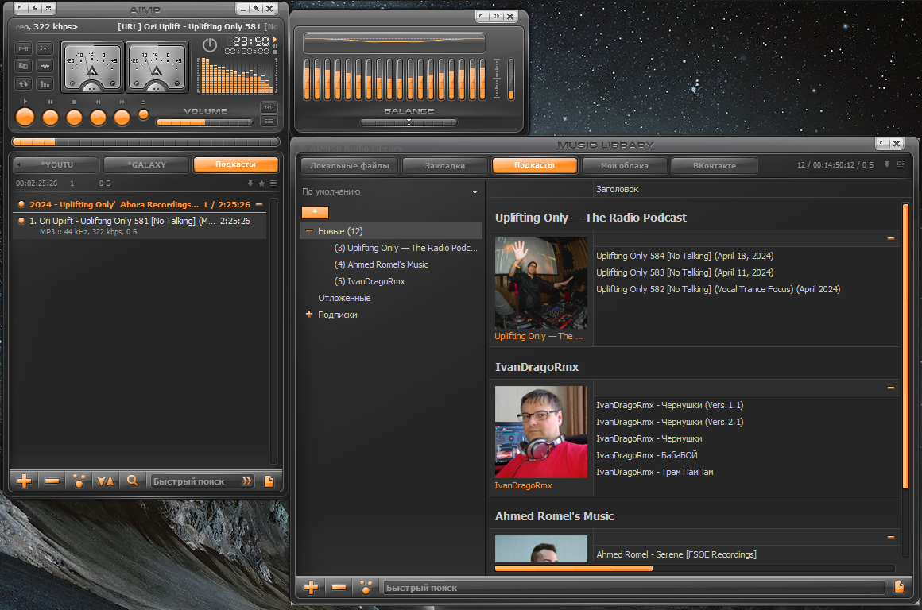The width and height of the screenshot is (922, 610).
Task: Click the playlist manage file icon
Action: [269, 481]
